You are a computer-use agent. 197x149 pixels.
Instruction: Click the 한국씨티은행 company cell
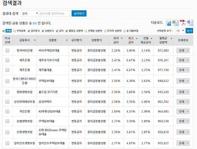24,50
